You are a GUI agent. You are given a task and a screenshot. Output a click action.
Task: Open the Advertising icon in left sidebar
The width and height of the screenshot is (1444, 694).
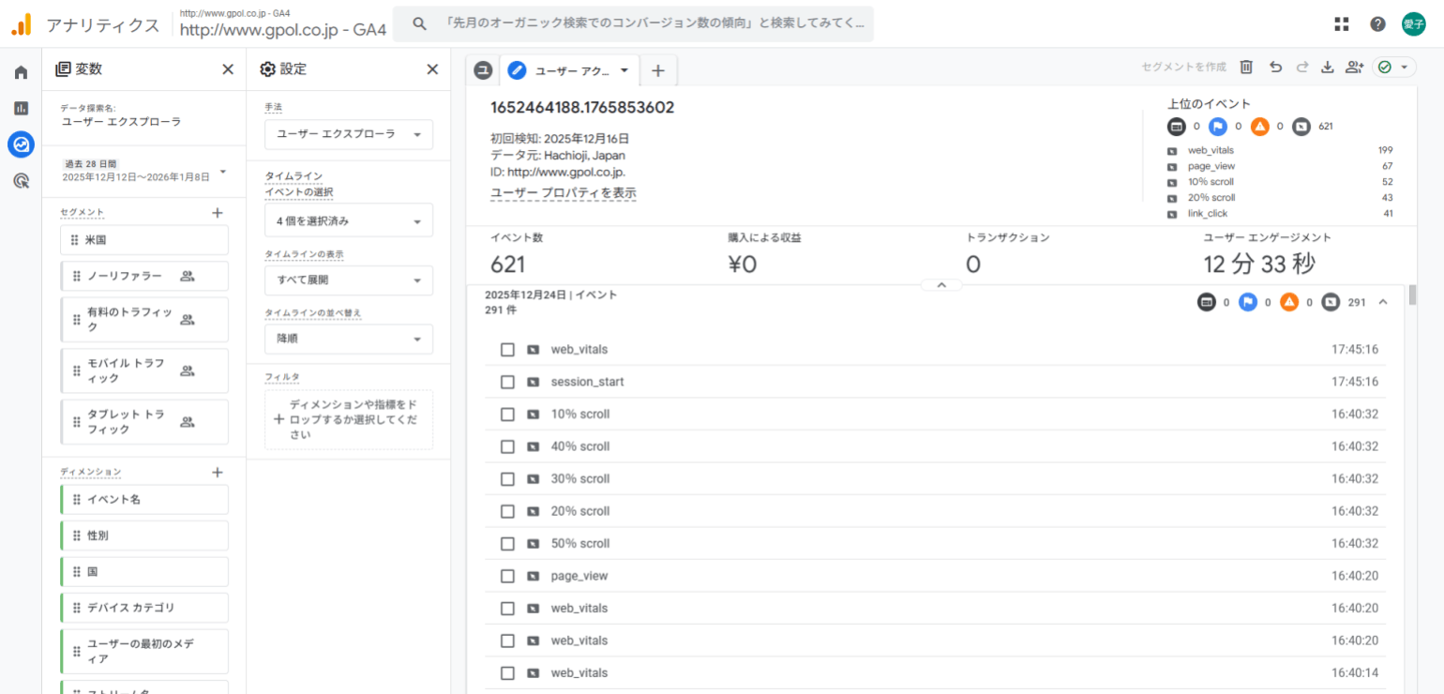click(21, 181)
